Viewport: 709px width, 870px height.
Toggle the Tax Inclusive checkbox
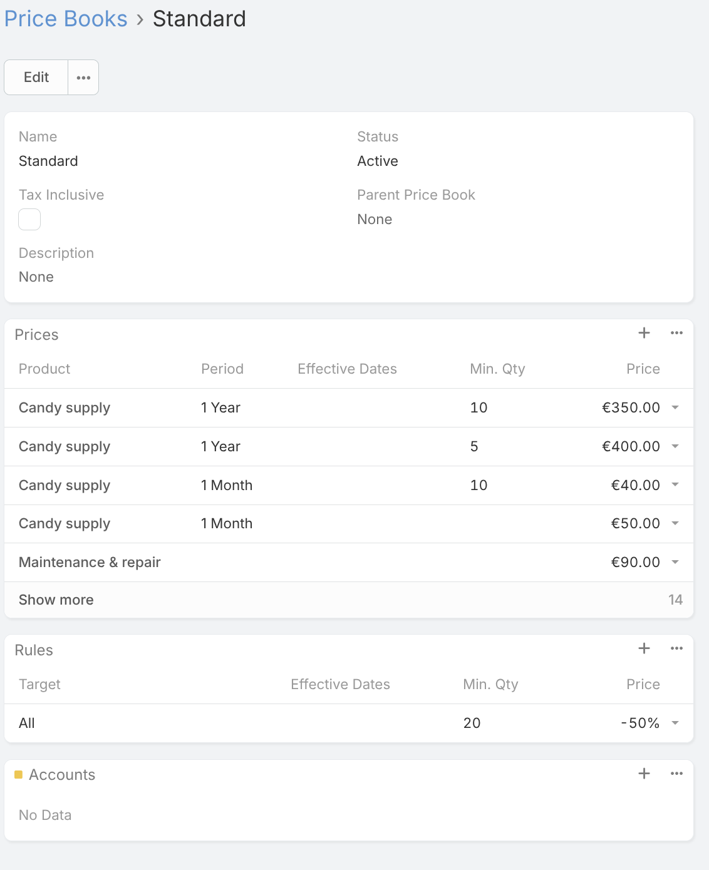[x=29, y=220]
